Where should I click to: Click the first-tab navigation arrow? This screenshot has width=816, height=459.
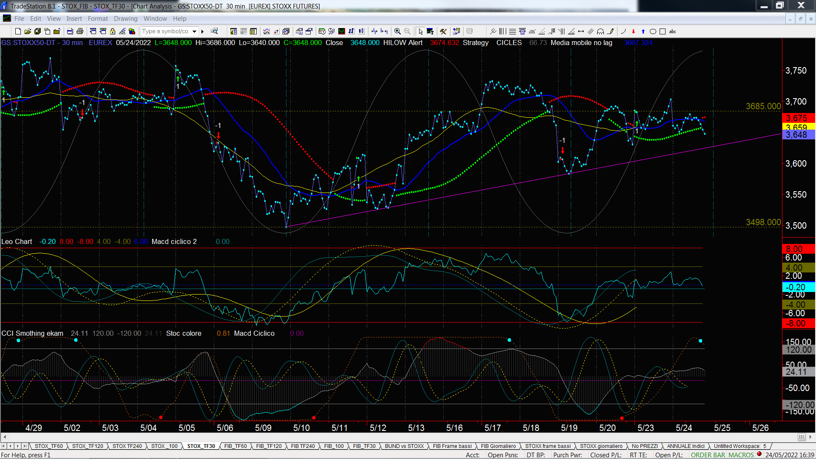(3, 446)
